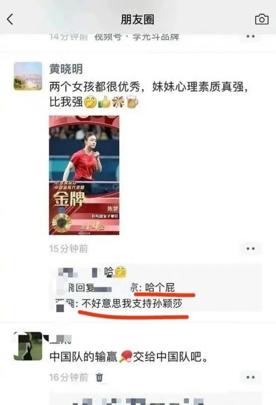Open the more options dots beside 16分钟前
The image size is (276, 405).
pos(251,377)
